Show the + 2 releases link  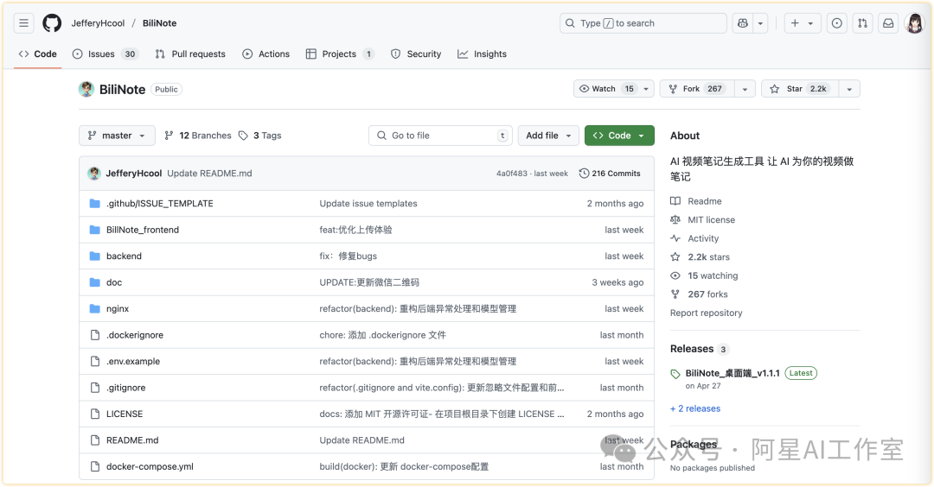pos(695,408)
